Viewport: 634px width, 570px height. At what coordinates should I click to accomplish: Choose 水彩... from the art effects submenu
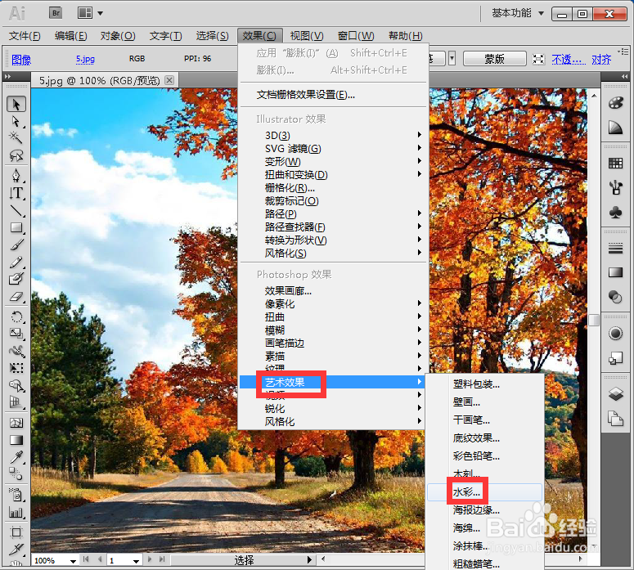[484, 492]
